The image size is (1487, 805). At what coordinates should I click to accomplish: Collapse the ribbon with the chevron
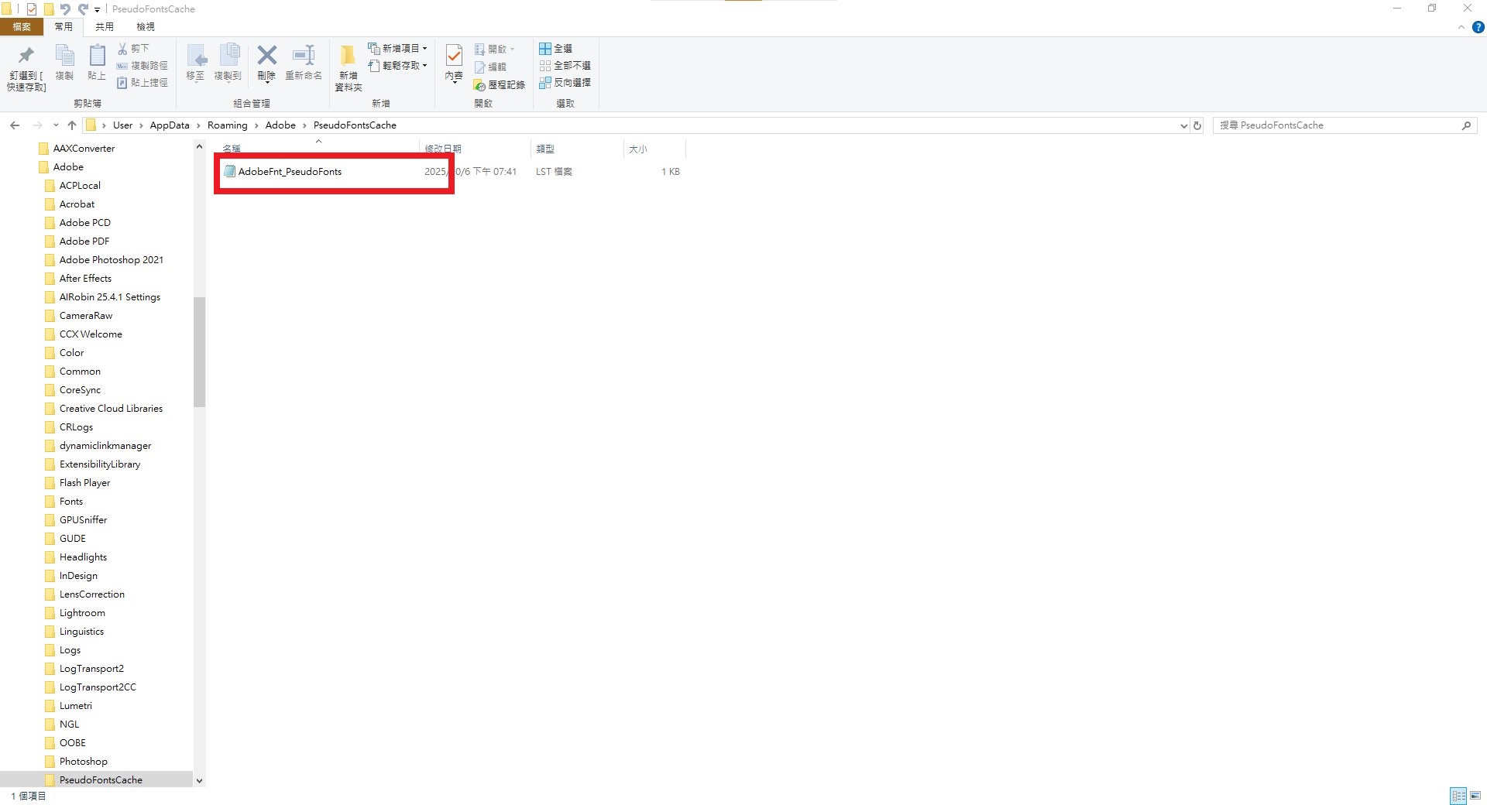pyautogui.click(x=1461, y=27)
